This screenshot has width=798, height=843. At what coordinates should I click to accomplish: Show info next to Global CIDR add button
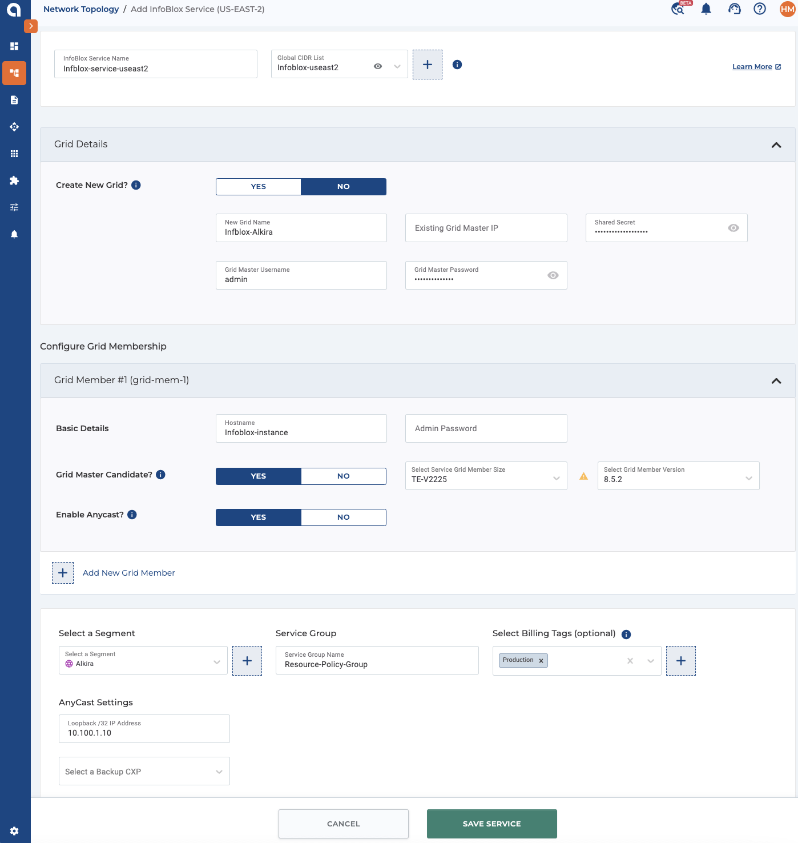457,65
